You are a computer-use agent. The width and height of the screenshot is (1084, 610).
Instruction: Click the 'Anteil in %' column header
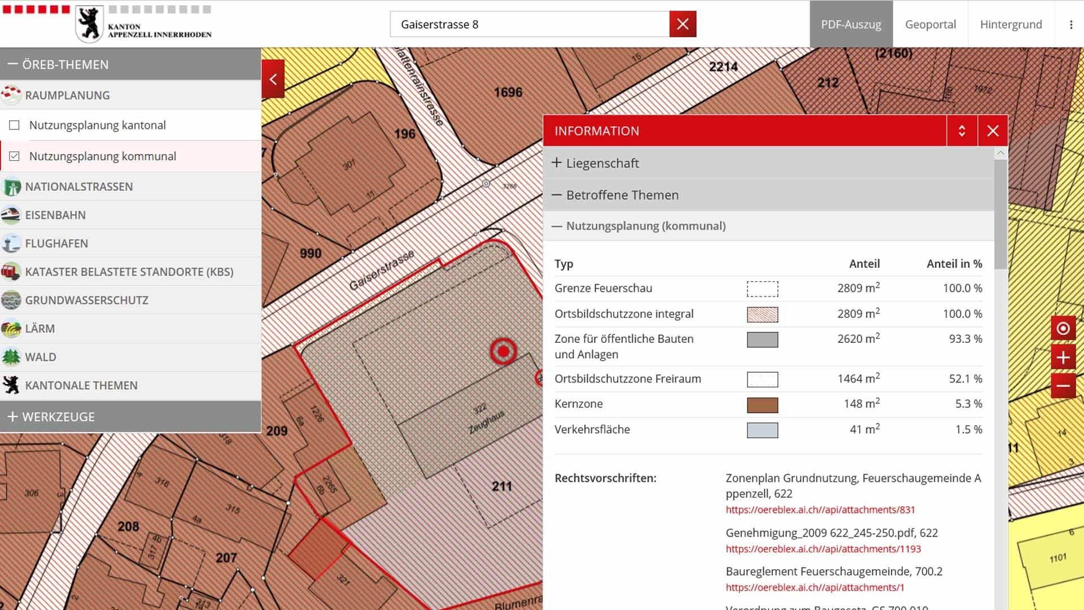pyautogui.click(x=954, y=264)
